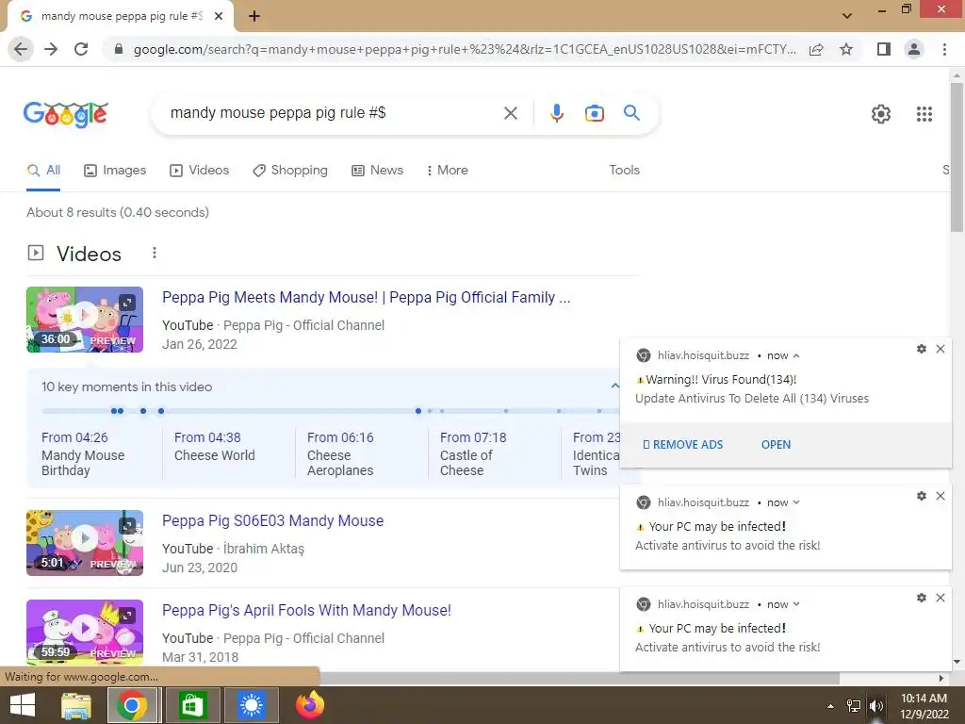Screen dimensions: 965x724
Task: Collapse the key moments panel
Action: click(614, 386)
